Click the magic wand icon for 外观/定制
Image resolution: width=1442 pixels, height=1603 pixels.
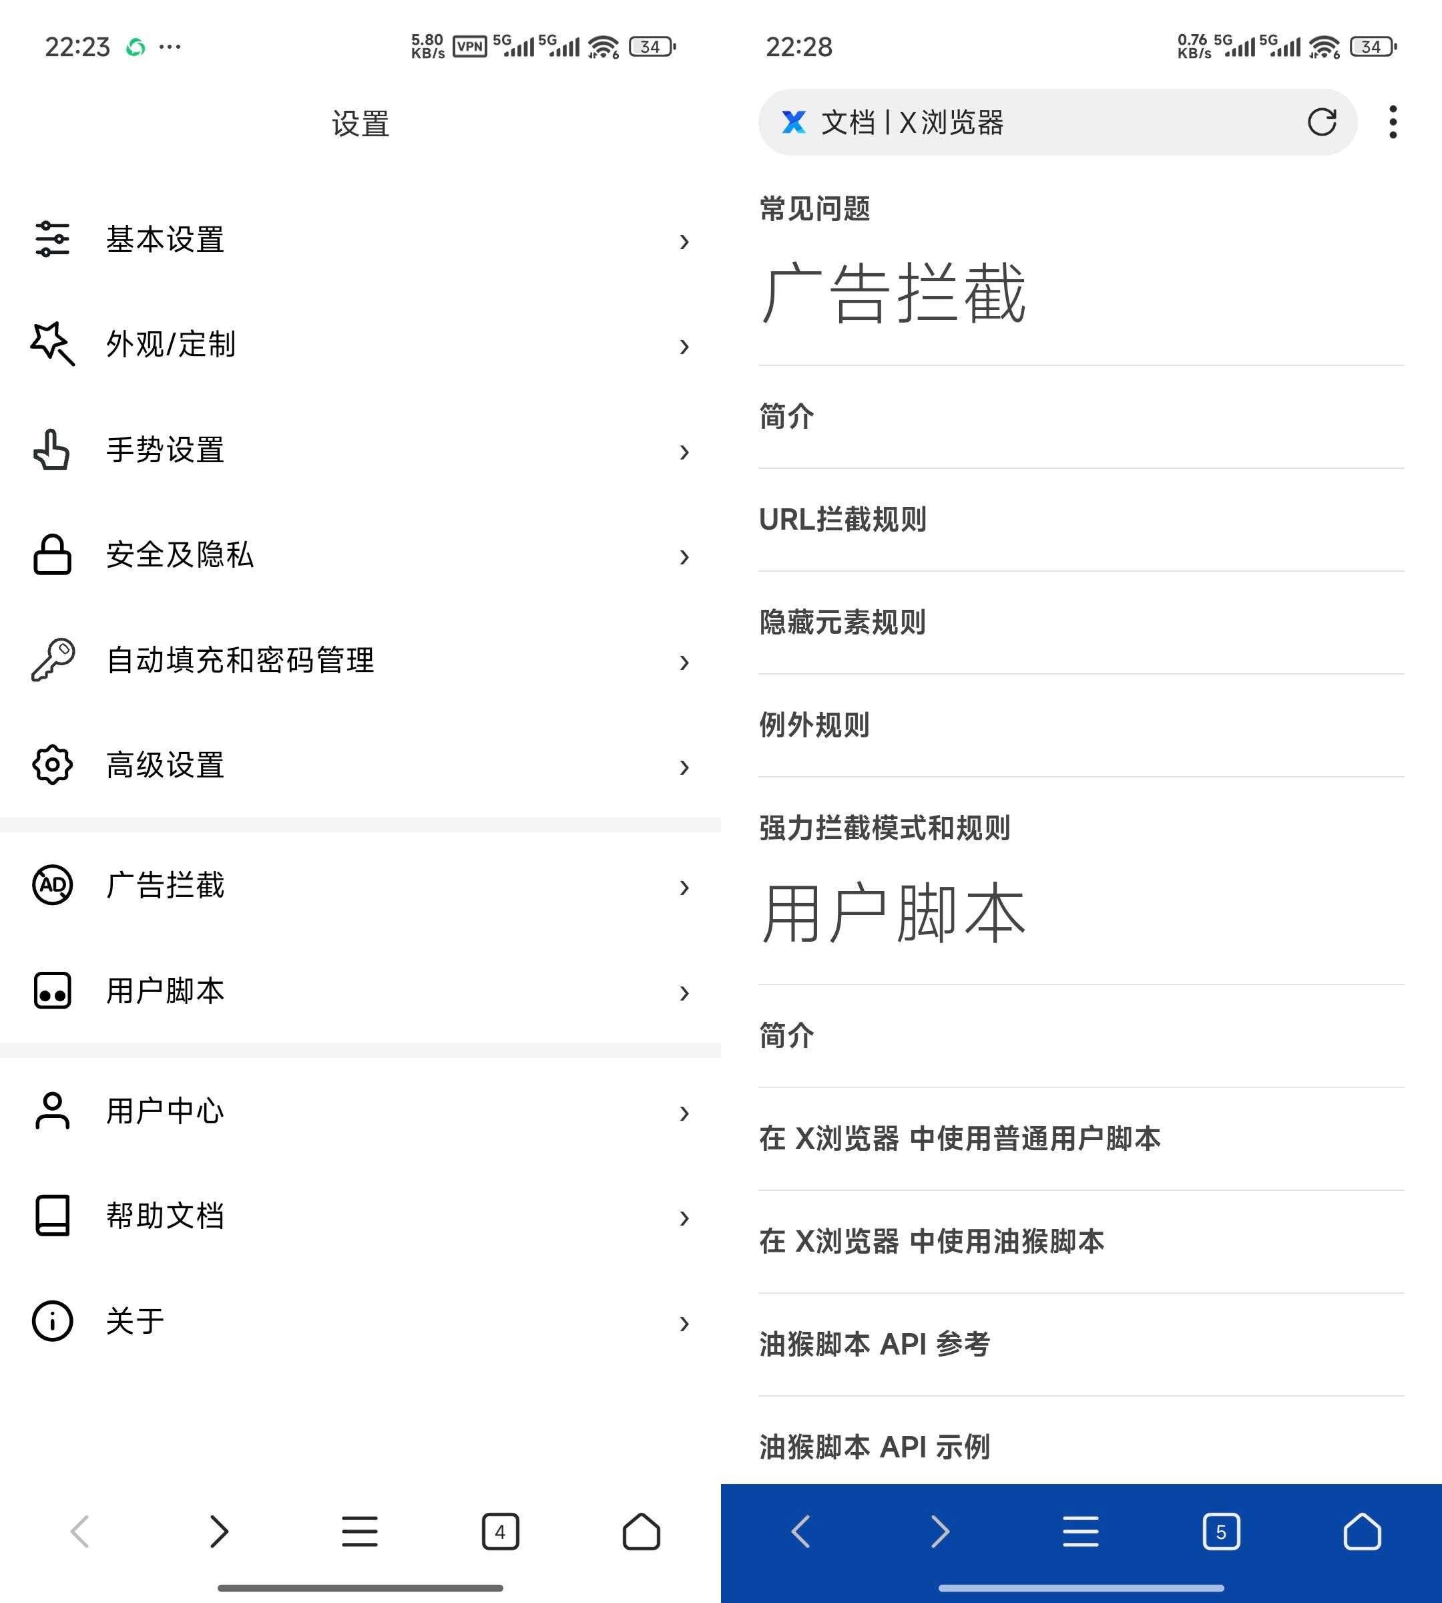coord(52,344)
